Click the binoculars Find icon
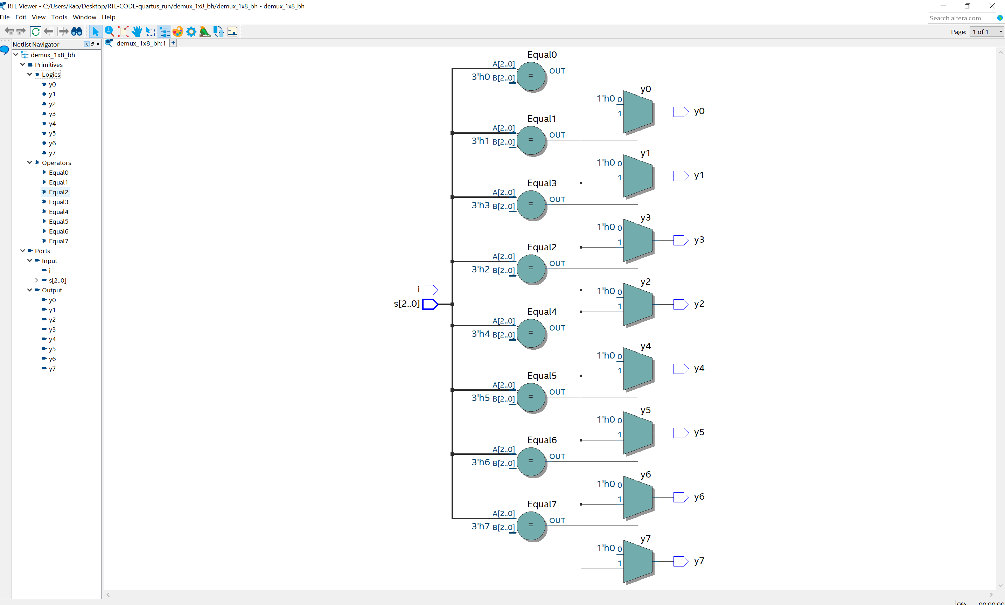This screenshot has height=605, width=1005. click(x=77, y=32)
